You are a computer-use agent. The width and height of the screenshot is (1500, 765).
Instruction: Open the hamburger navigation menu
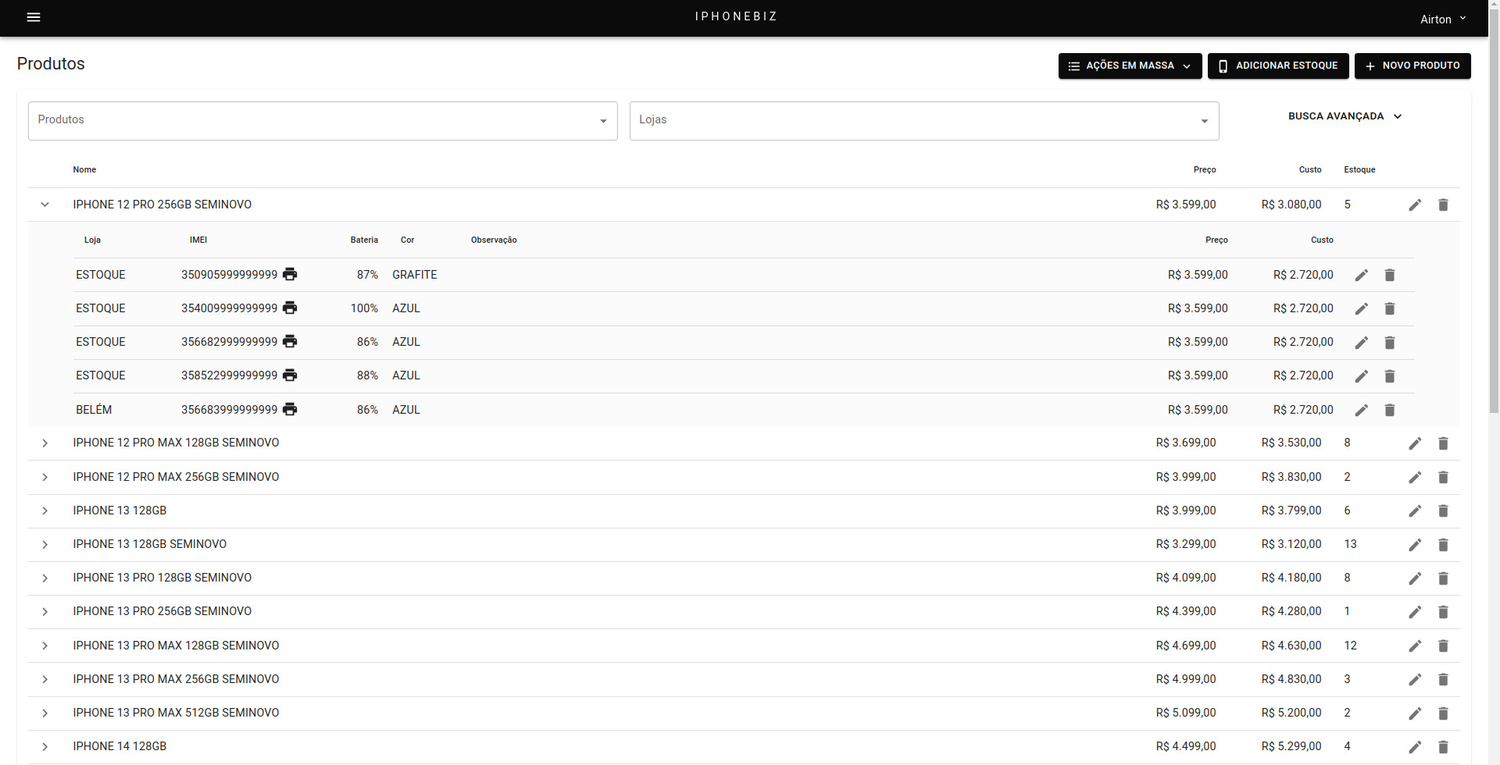click(x=34, y=17)
